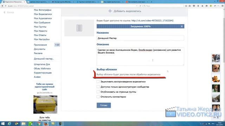This screenshot has width=225, height=126.
Task: Click the yellow box advertisement image
Action: [x=45, y=105]
